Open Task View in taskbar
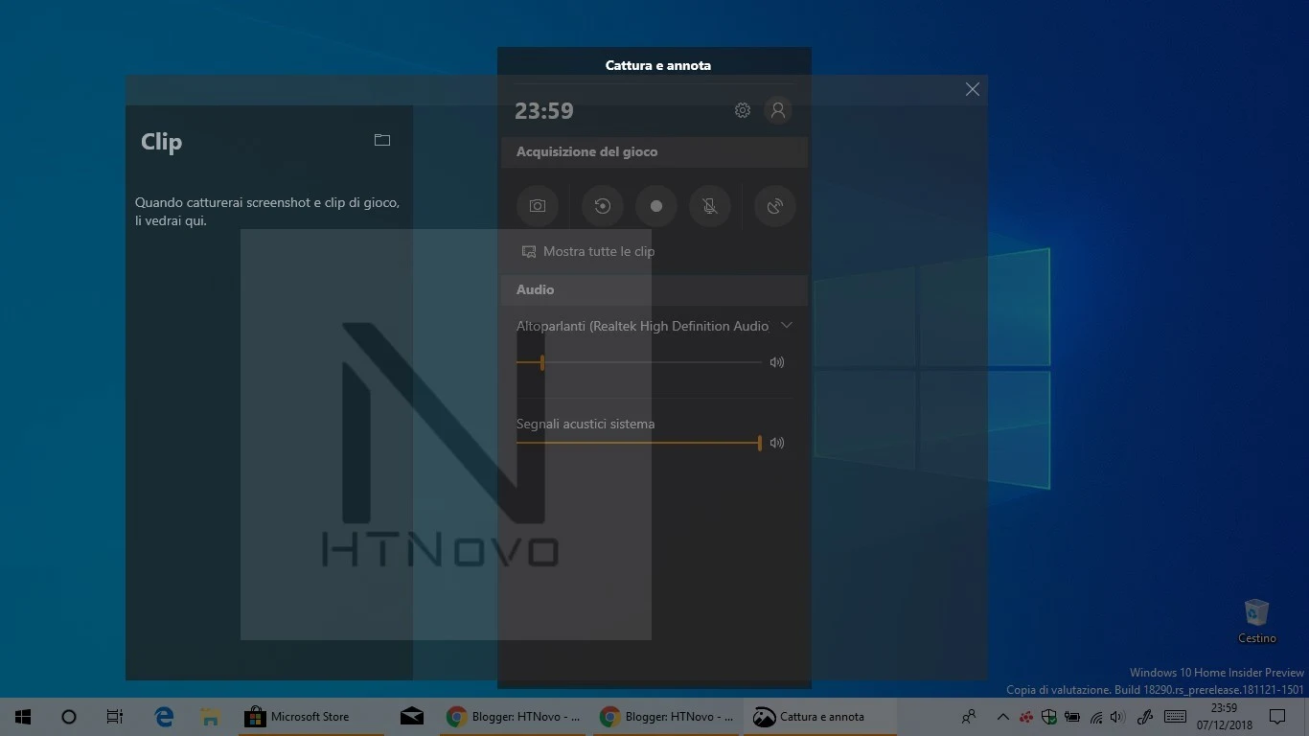Screen dimensions: 1309x736 click(115, 717)
